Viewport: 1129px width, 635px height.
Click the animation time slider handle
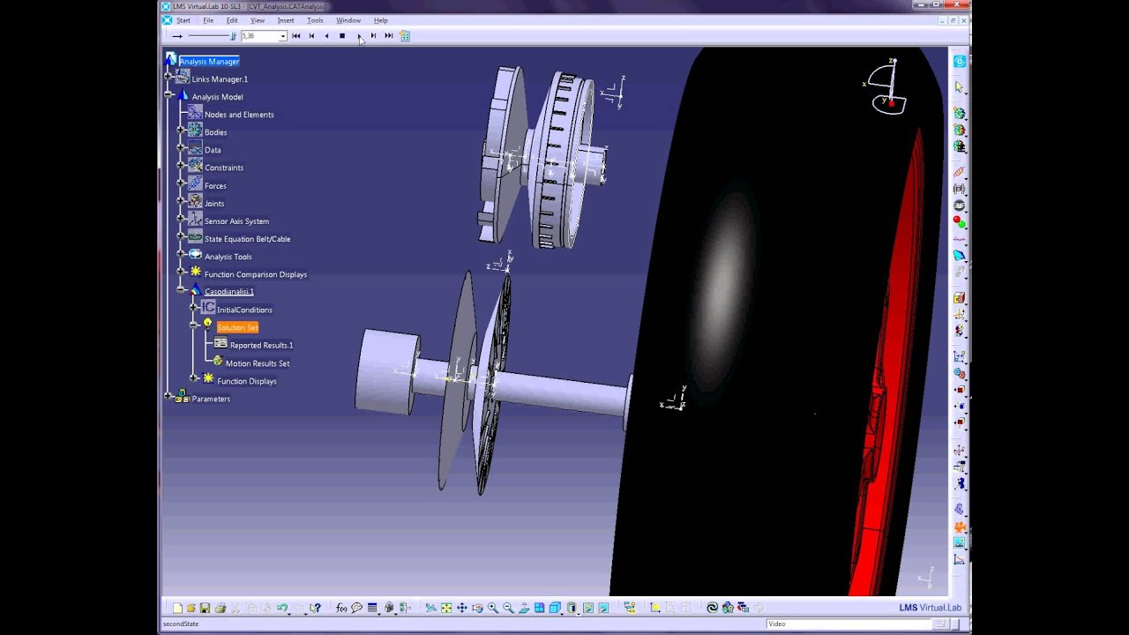click(x=233, y=36)
